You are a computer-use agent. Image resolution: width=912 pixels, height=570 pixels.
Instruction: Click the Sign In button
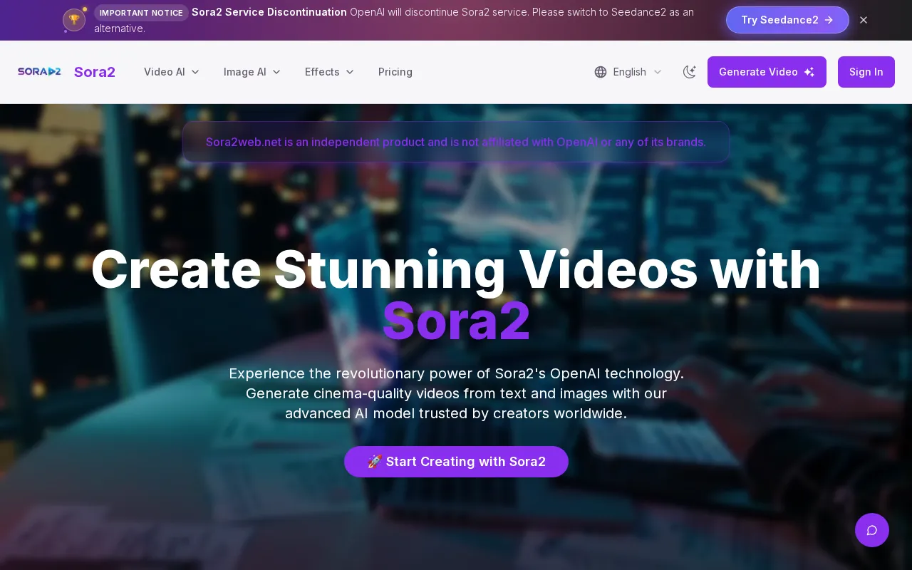866,72
